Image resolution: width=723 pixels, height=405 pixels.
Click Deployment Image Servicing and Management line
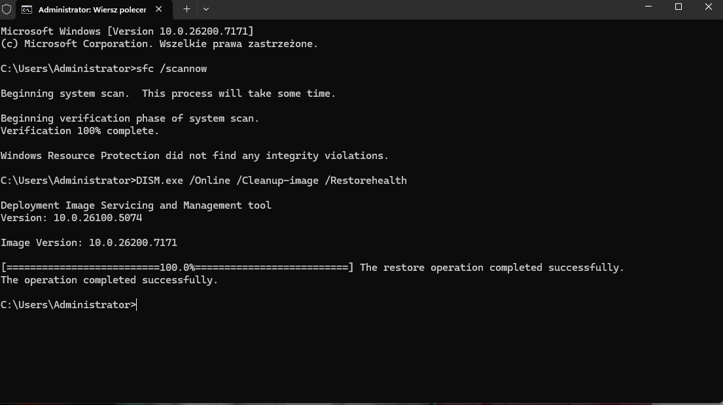[136, 205]
